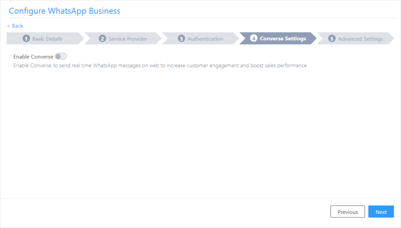
Task: Click the Previous button
Action: pyautogui.click(x=347, y=212)
